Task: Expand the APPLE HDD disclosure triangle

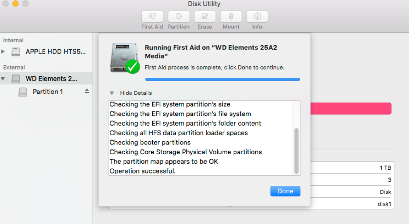Action: 3,52
